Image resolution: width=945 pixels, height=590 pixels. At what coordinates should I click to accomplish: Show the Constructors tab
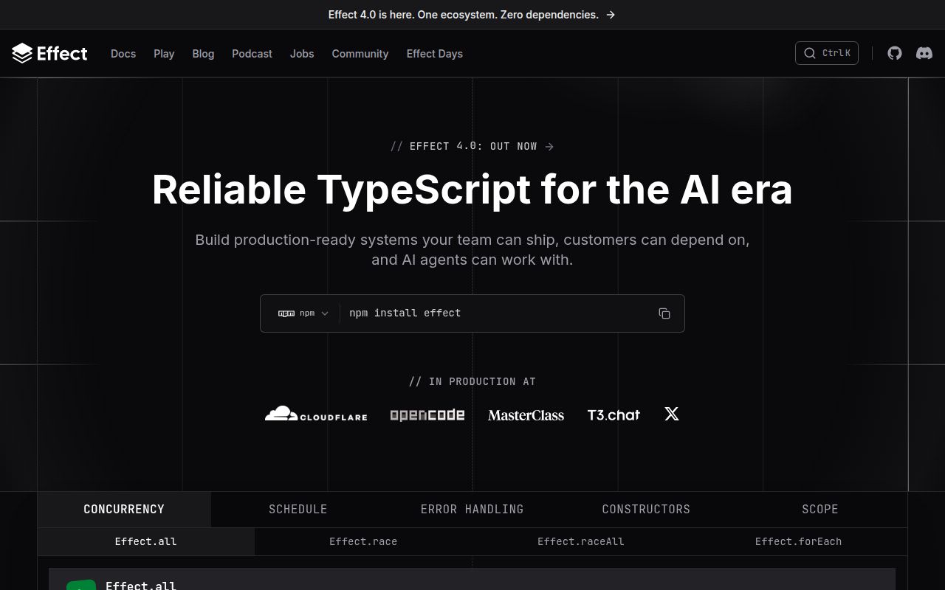point(646,510)
